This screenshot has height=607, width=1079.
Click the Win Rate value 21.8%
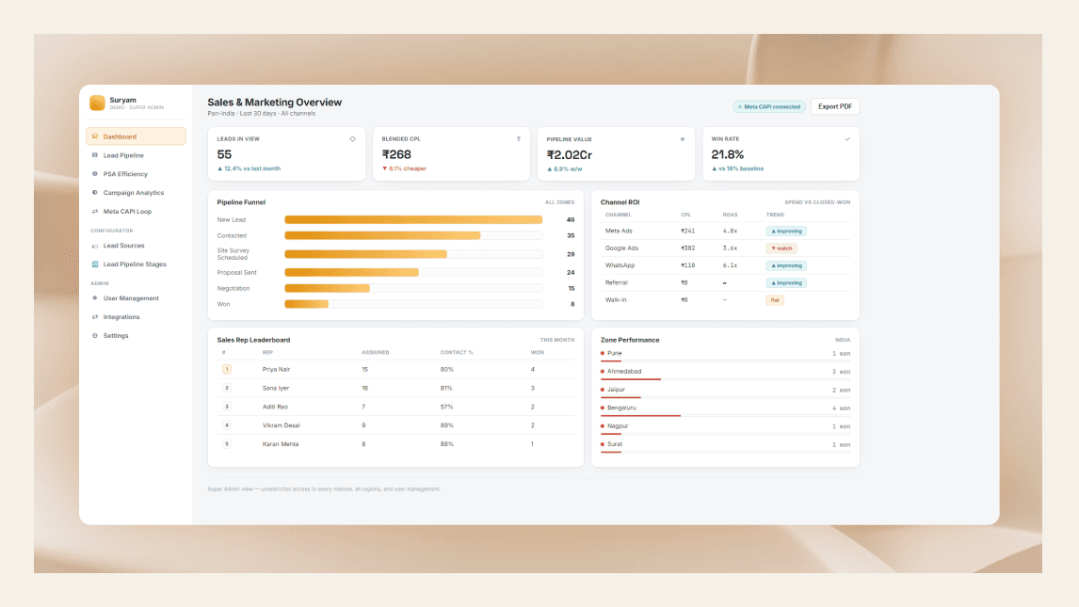pyautogui.click(x=728, y=154)
